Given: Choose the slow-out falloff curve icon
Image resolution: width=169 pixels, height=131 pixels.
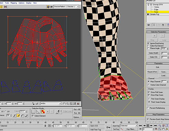Looking at the screenshot, I should click(x=22, y=116).
